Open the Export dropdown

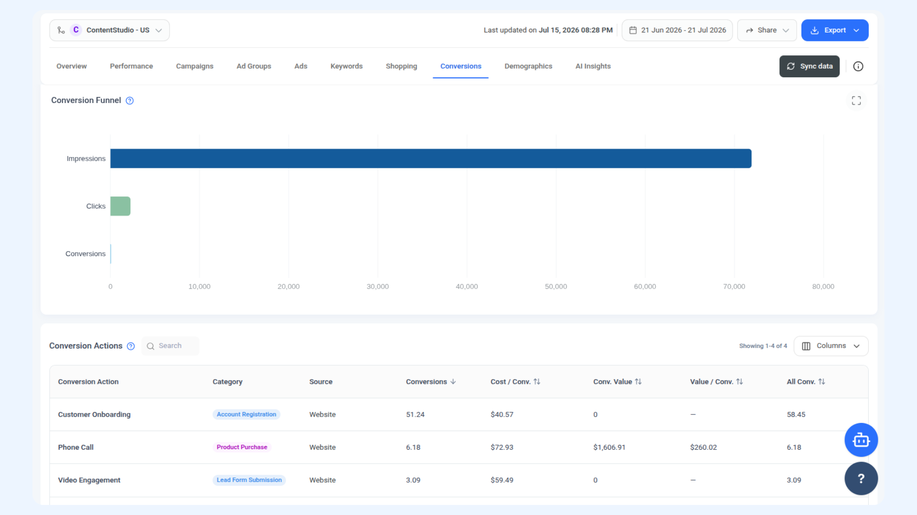click(835, 30)
